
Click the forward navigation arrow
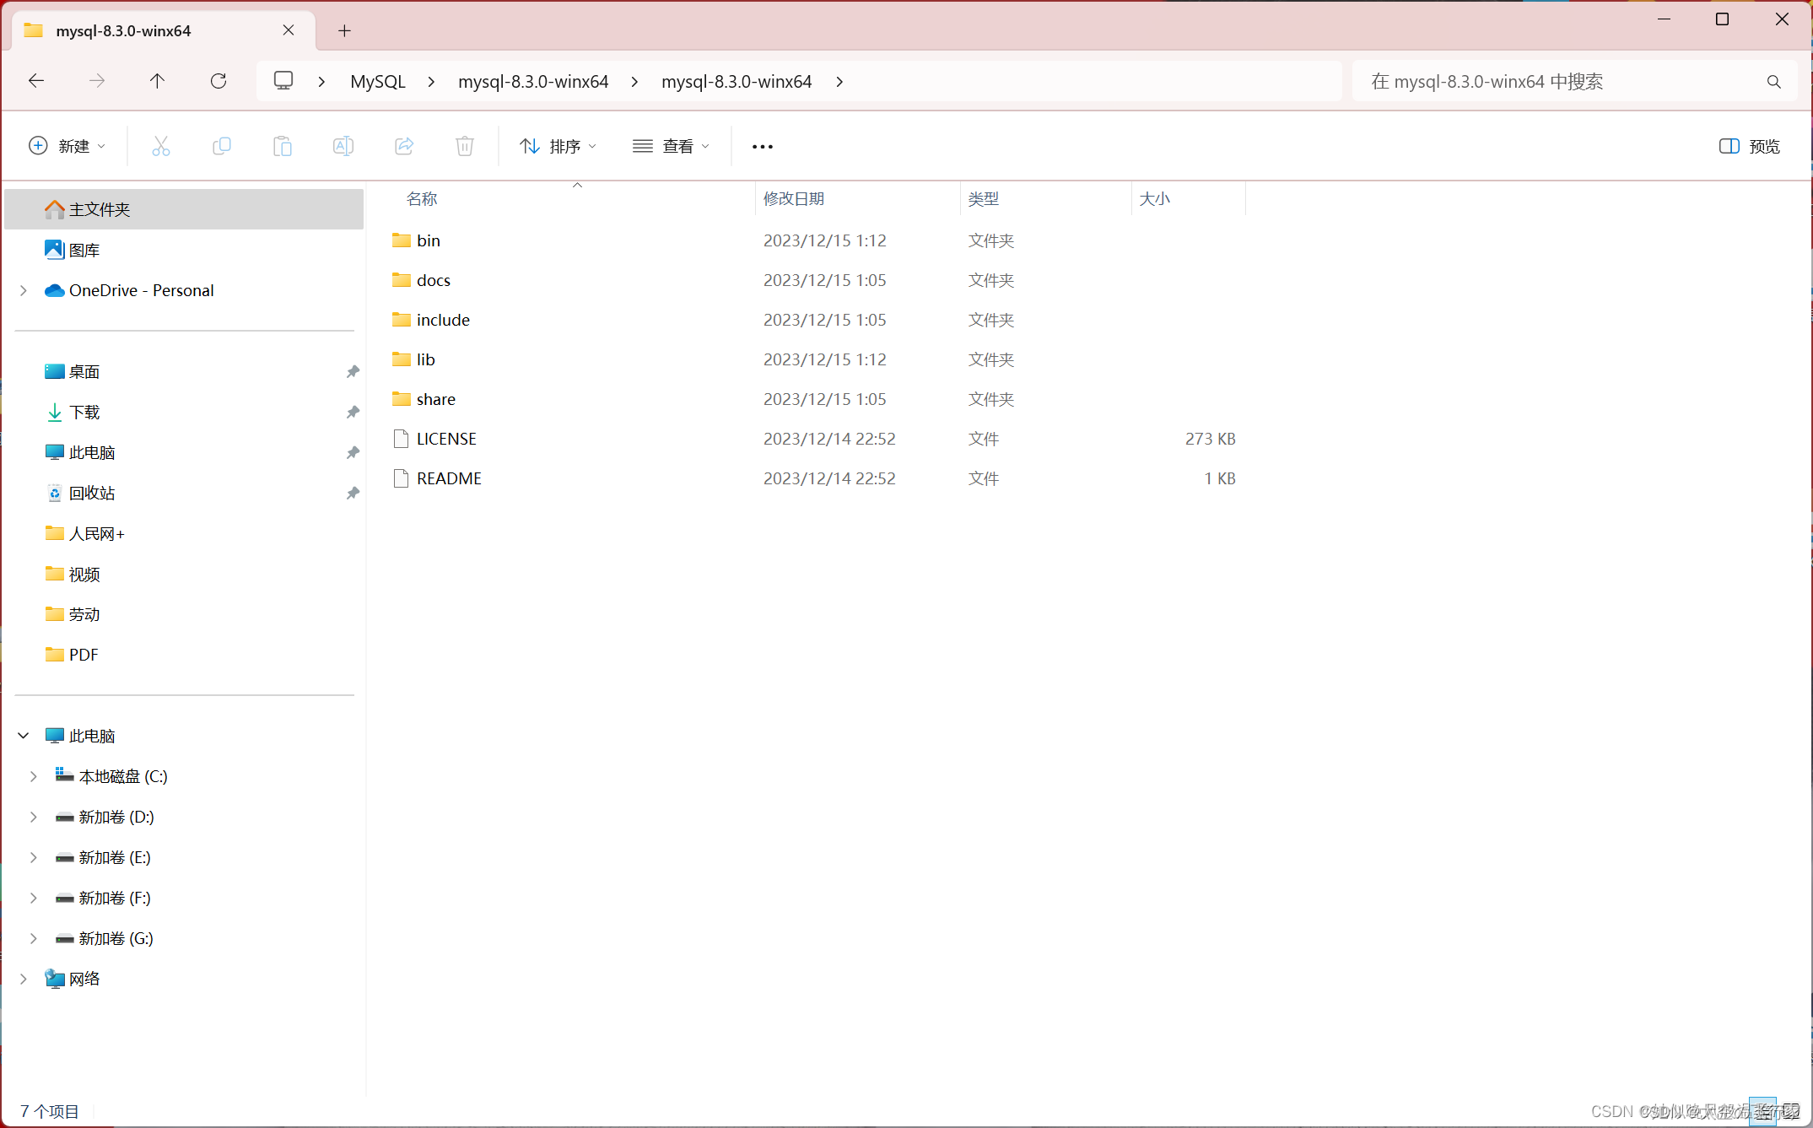pyautogui.click(x=97, y=81)
